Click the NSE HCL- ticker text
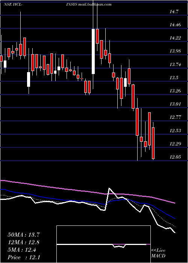Image resolution: width=188 pixels, height=263 pixels. coord(13,5)
